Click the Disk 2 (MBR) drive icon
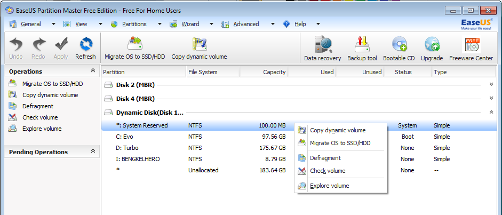Viewport: 502px width, 215px height. coord(109,85)
